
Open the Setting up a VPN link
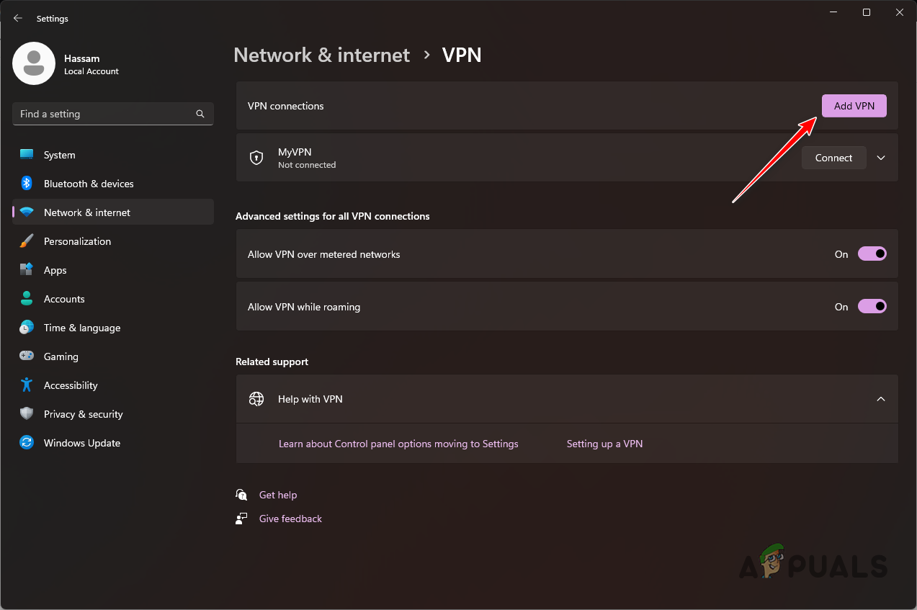click(x=604, y=443)
